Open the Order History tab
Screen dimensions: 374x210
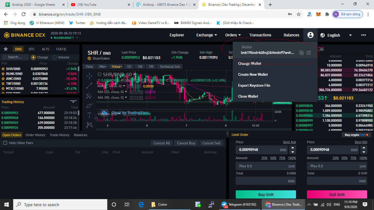(35, 135)
